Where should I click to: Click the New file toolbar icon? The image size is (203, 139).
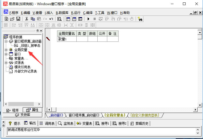6,19
